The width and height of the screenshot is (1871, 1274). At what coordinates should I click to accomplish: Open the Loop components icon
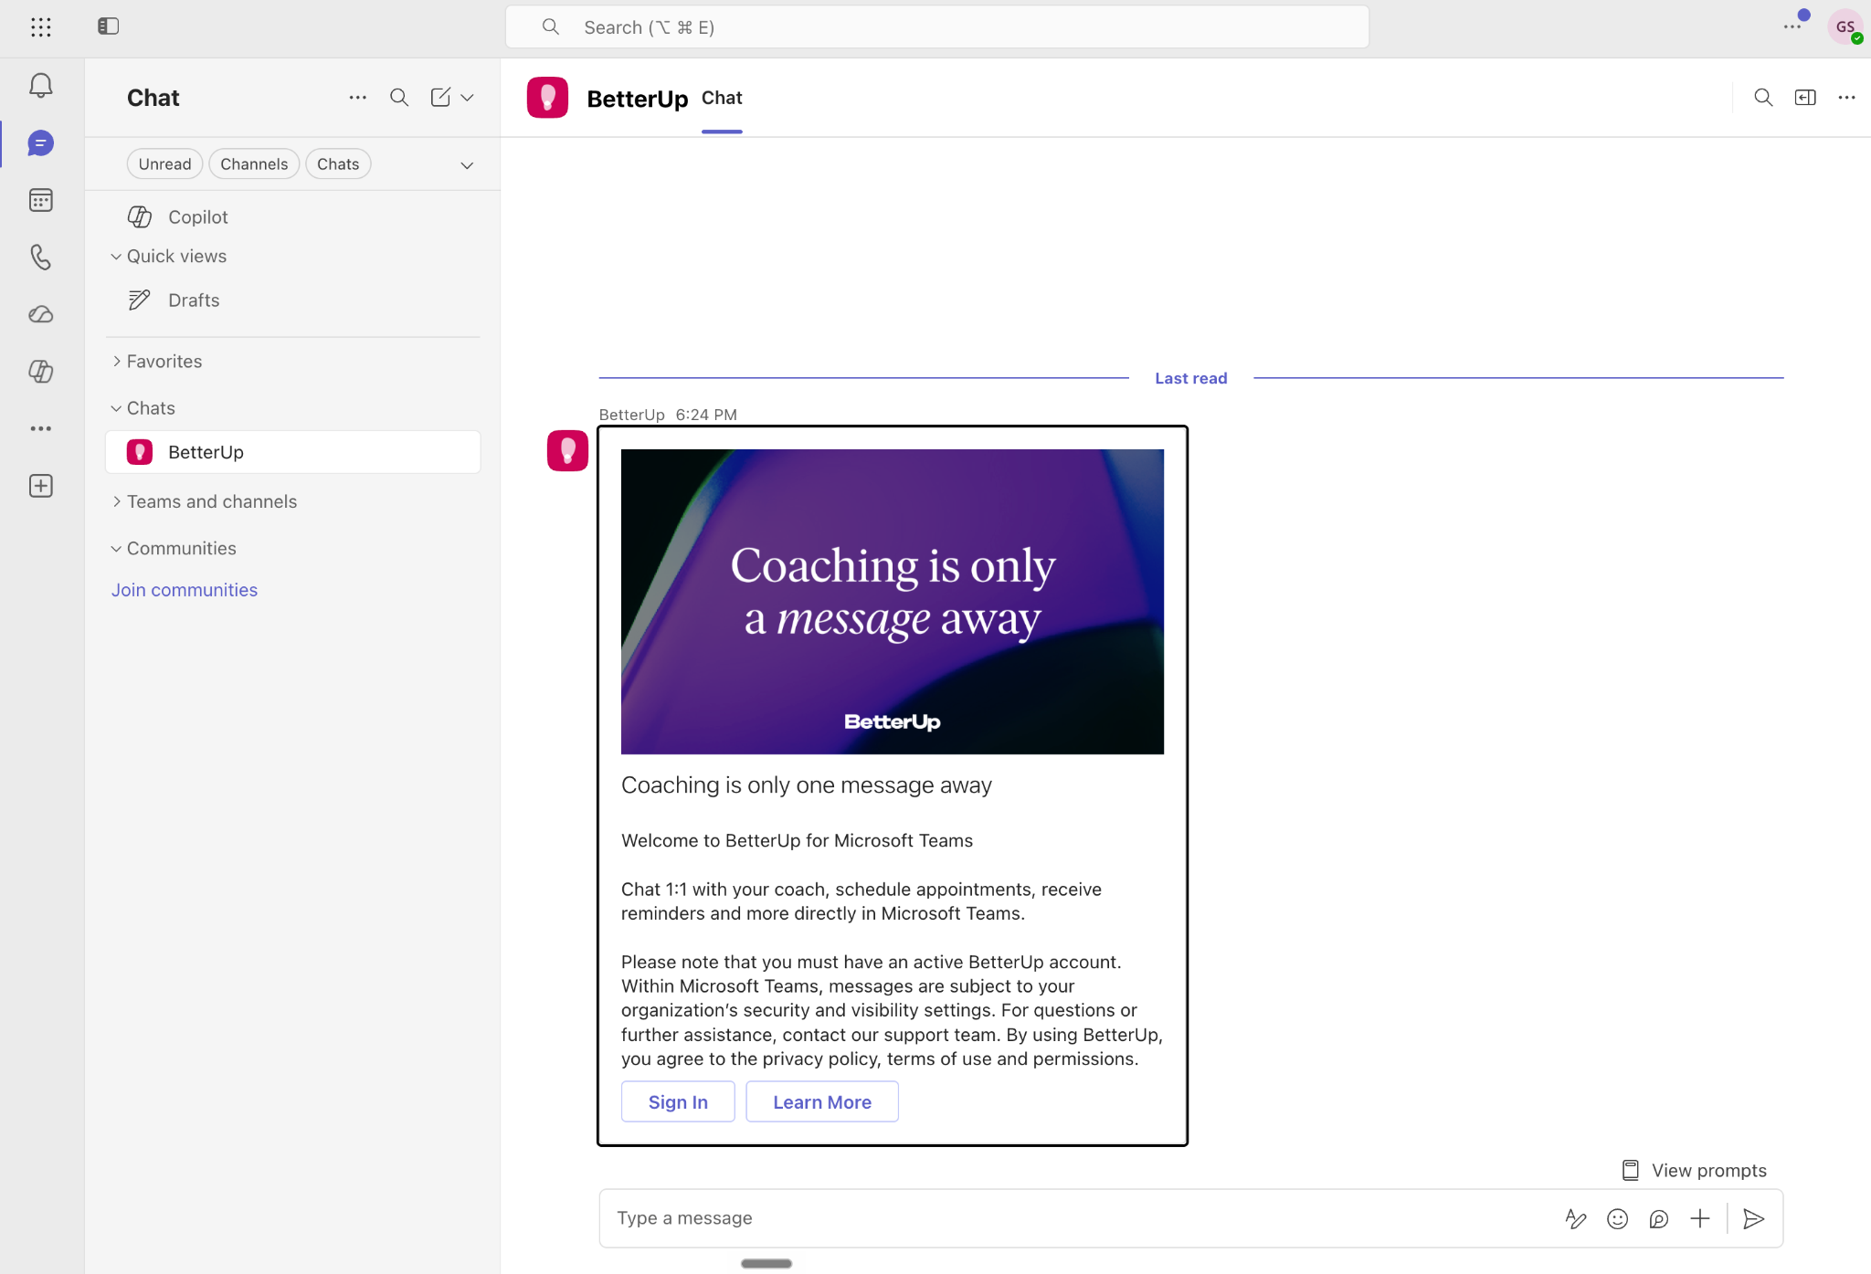click(1659, 1219)
